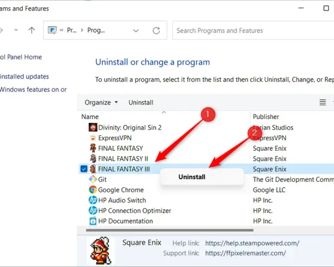
Task: Select the HP Connection Optimizer name
Action: tap(135, 211)
